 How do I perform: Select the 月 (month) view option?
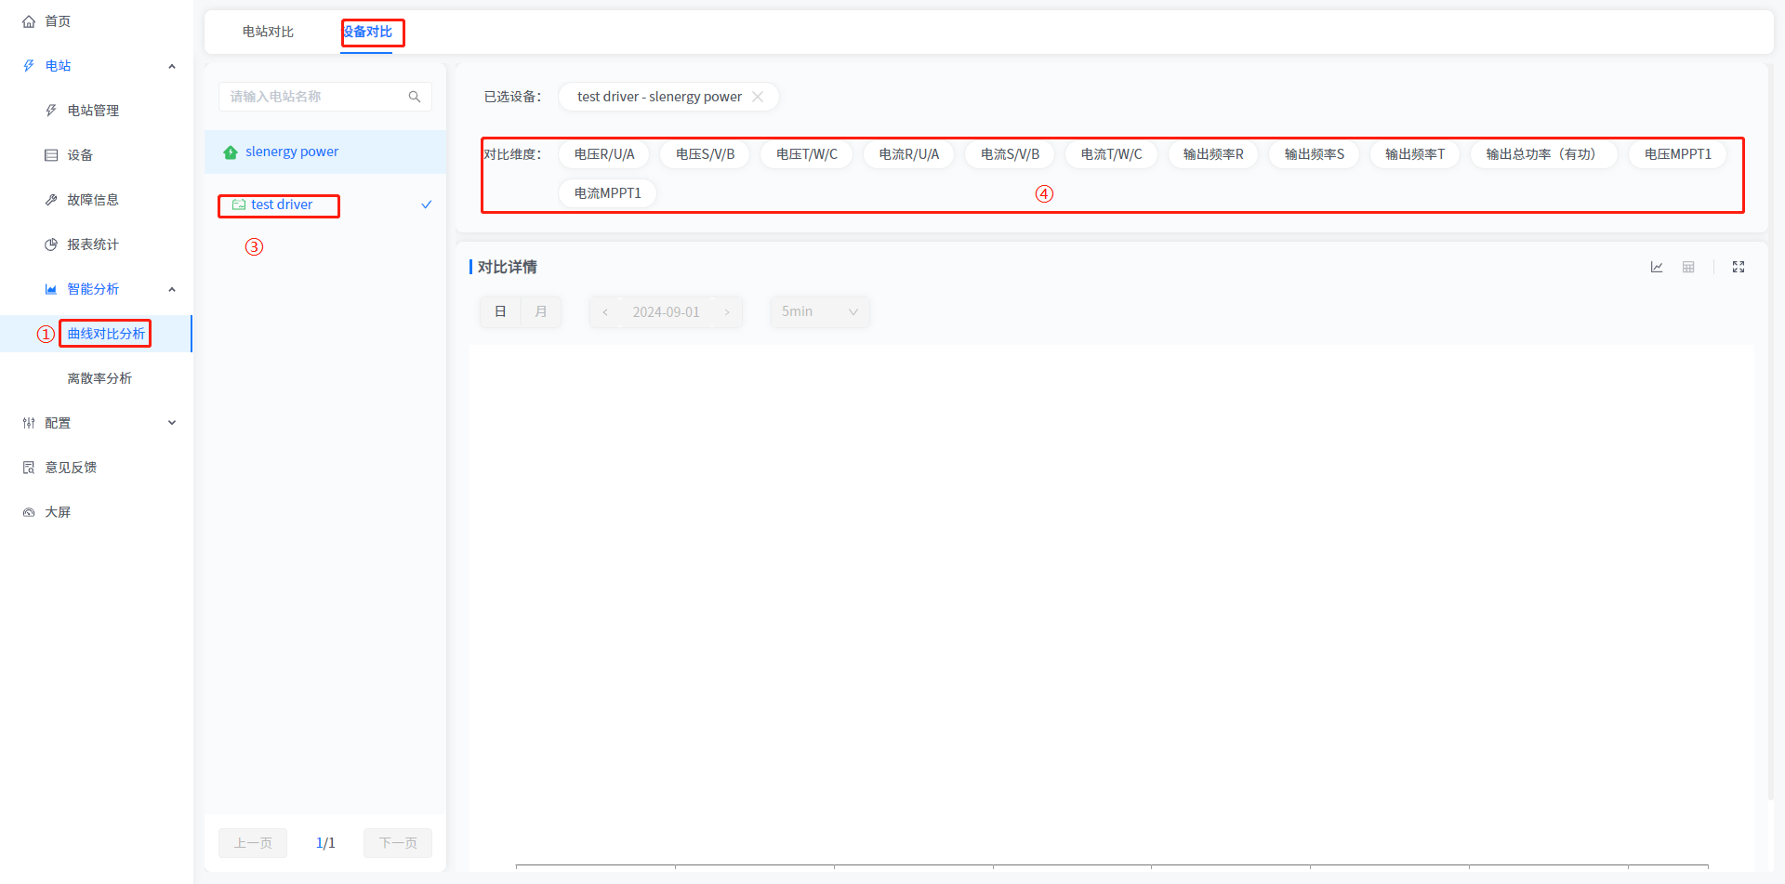pos(541,311)
